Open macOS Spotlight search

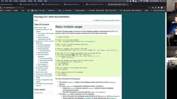[x=161, y=1]
